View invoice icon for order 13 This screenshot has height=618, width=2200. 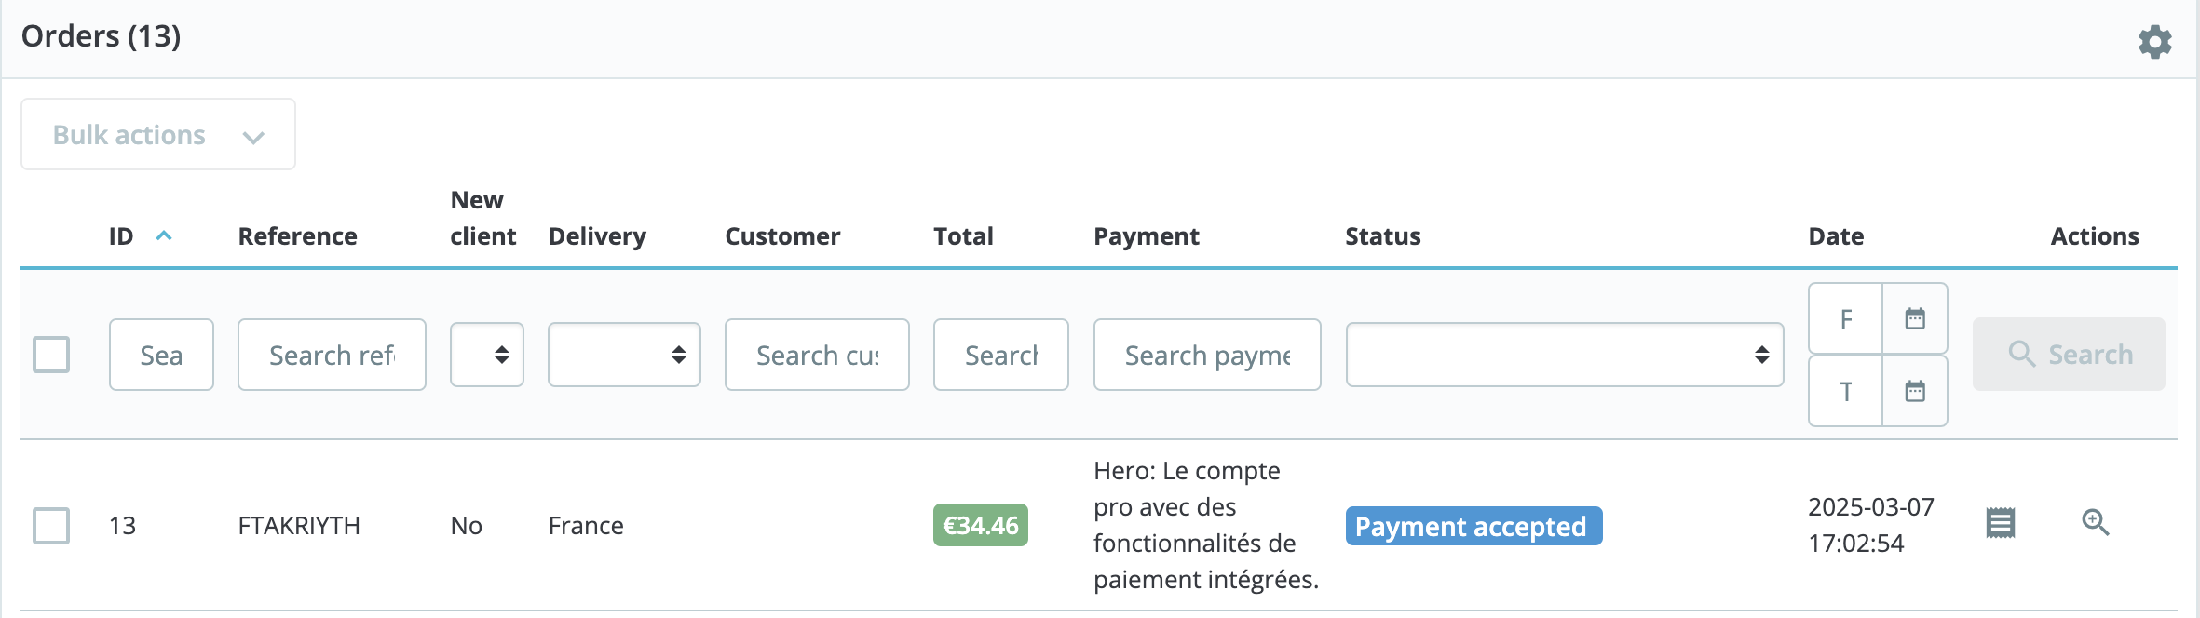click(x=2000, y=523)
